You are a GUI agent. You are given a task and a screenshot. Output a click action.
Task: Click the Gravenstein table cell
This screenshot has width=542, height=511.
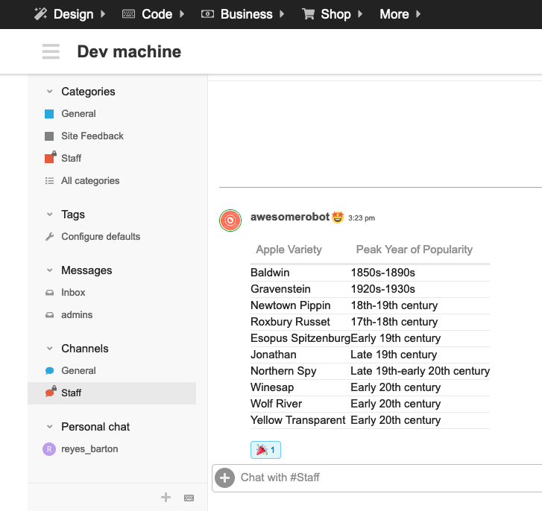pyautogui.click(x=280, y=289)
